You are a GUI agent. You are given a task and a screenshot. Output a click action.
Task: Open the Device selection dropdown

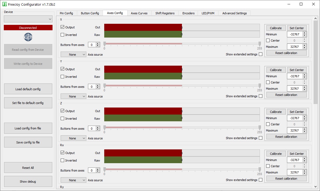28,19
